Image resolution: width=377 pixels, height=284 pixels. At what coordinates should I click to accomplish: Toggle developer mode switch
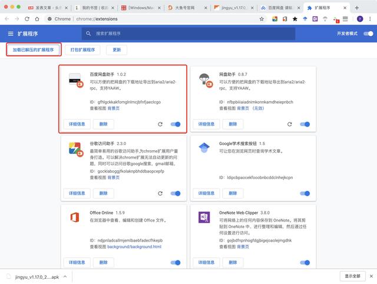(368, 34)
